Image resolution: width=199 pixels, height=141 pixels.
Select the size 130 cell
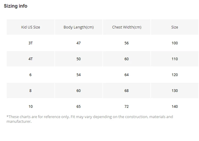(x=175, y=91)
